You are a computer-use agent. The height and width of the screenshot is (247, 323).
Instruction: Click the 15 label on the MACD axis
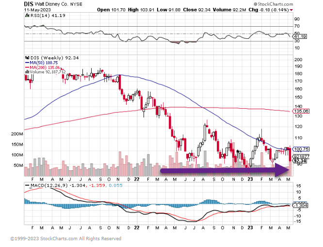(298, 186)
